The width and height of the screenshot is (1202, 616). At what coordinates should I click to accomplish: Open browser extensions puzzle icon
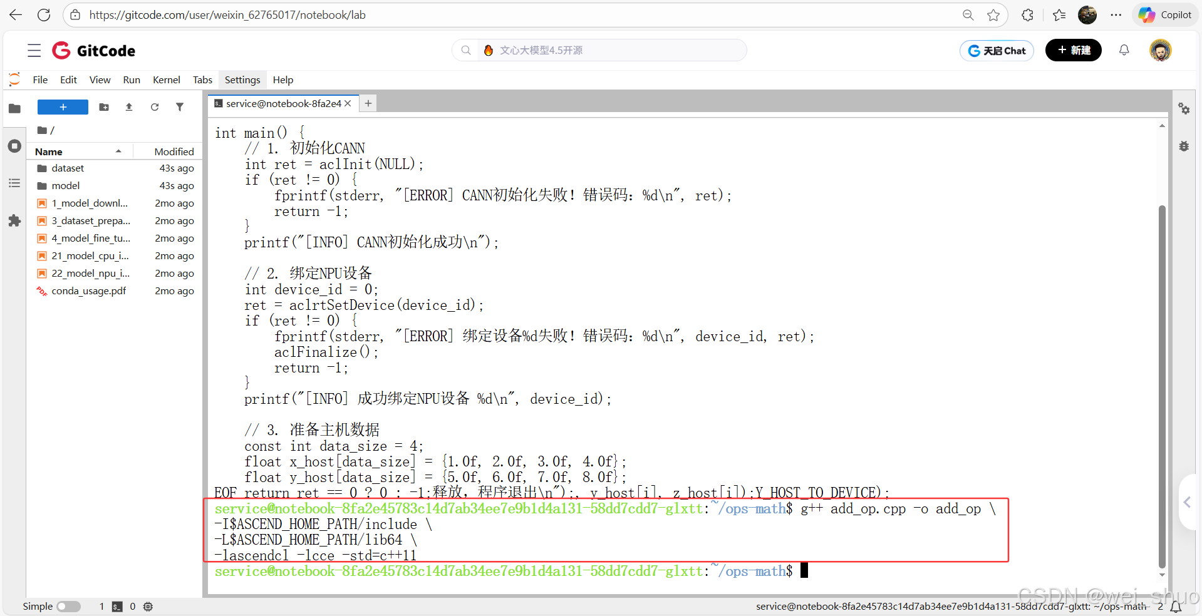click(x=1027, y=15)
